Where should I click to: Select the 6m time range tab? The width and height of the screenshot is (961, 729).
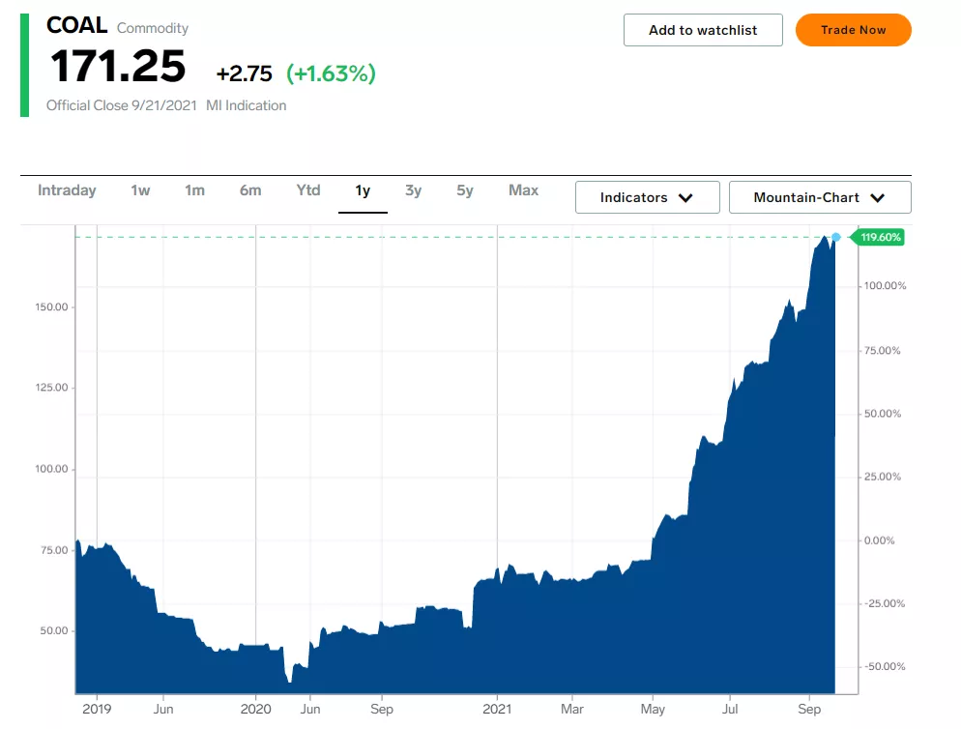point(250,190)
